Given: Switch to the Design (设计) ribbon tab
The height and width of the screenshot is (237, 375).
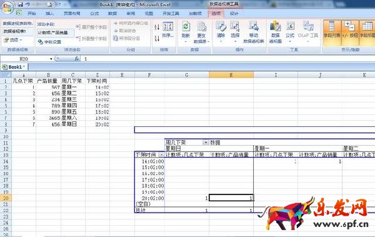Looking at the screenshot, I should tap(234, 13).
